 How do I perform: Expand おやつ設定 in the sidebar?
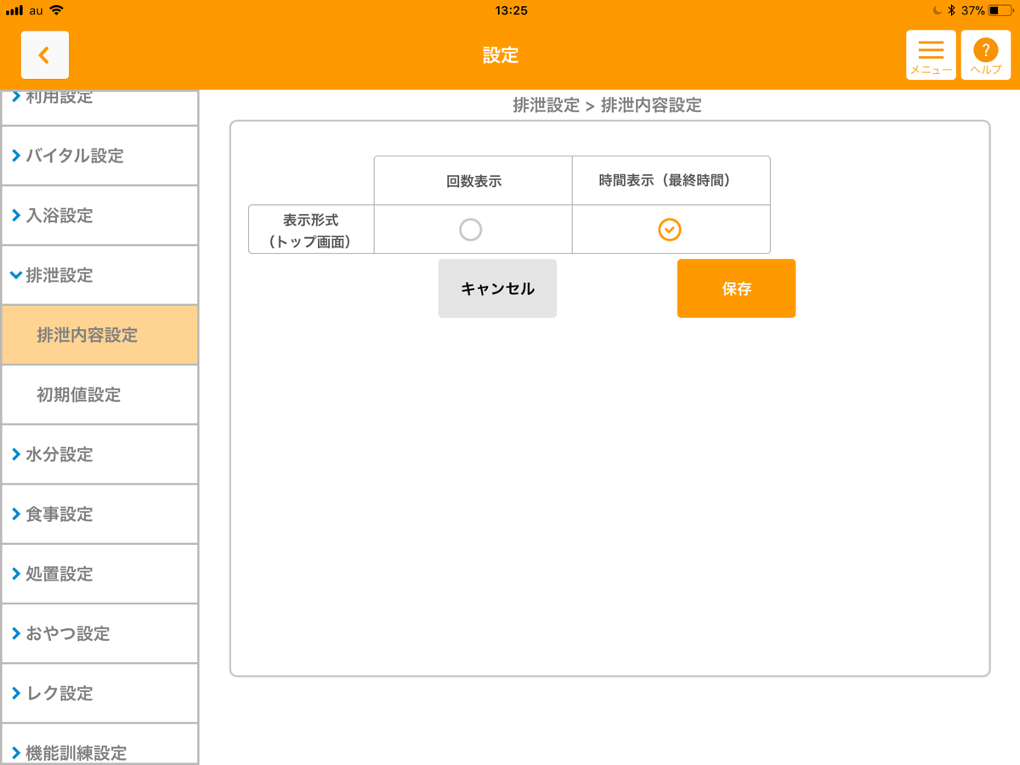point(99,634)
